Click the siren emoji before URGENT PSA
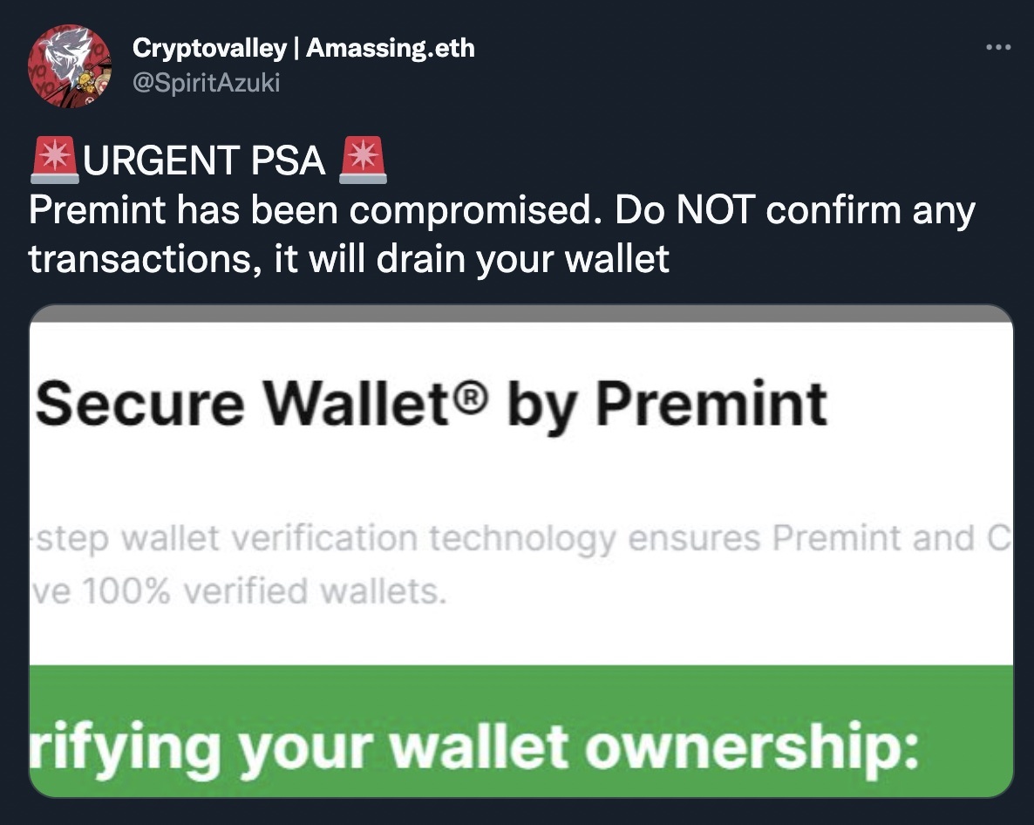This screenshot has height=825, width=1034. pyautogui.click(x=54, y=161)
